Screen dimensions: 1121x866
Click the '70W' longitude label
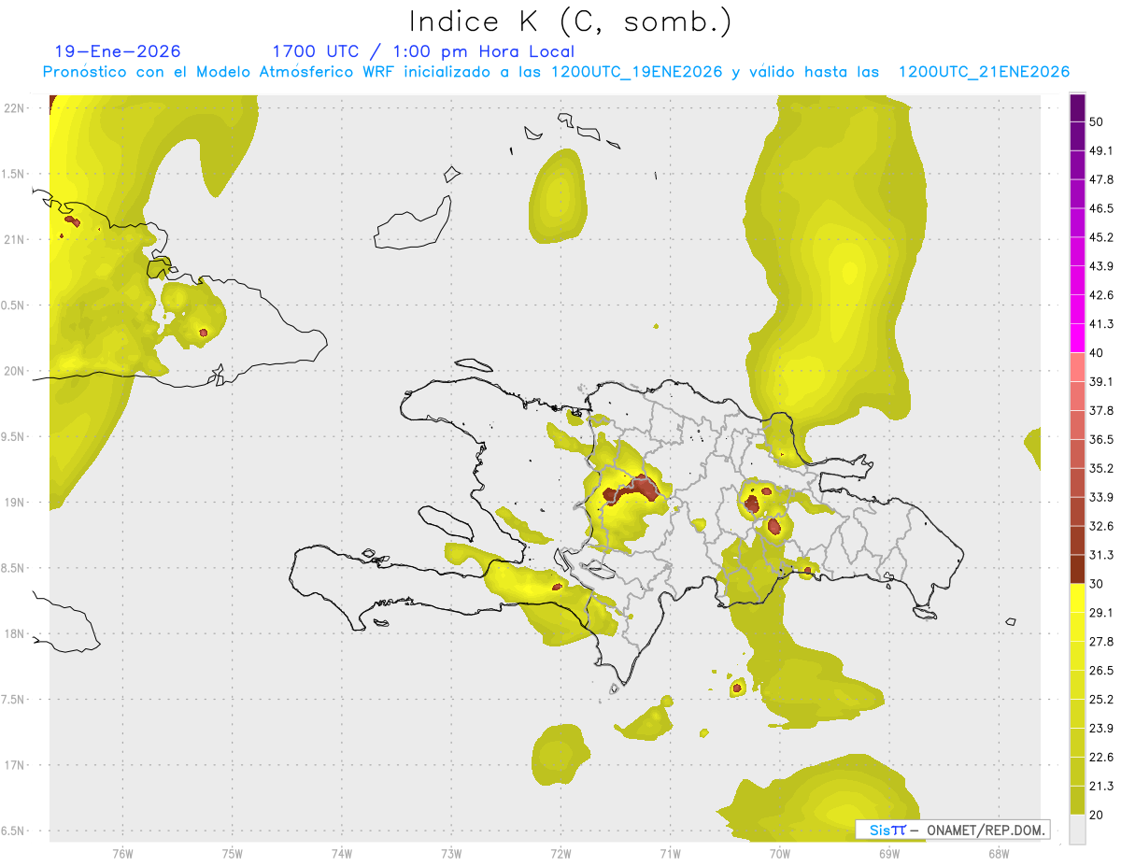[780, 853]
